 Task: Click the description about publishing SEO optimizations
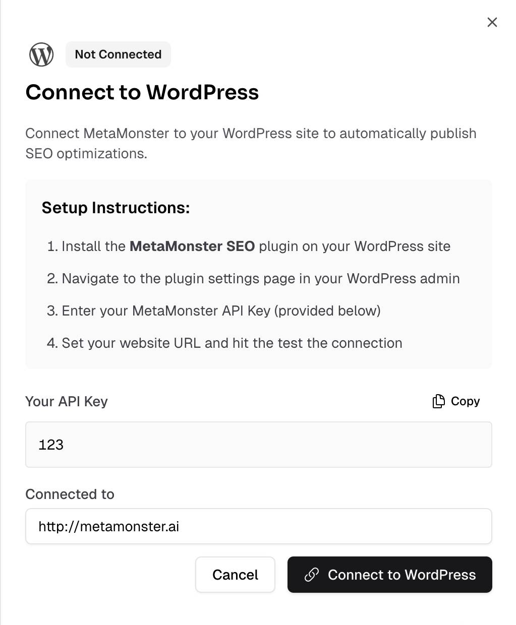pos(251,143)
